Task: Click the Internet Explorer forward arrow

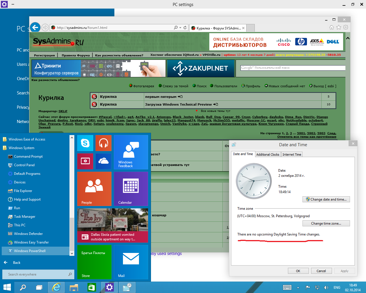Action: tap(45, 27)
